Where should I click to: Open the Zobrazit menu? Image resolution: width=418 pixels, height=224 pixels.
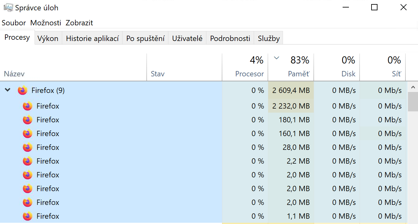coord(79,23)
